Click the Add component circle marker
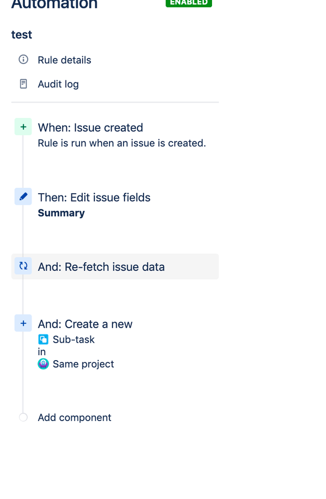The height and width of the screenshot is (499, 326). [23, 417]
